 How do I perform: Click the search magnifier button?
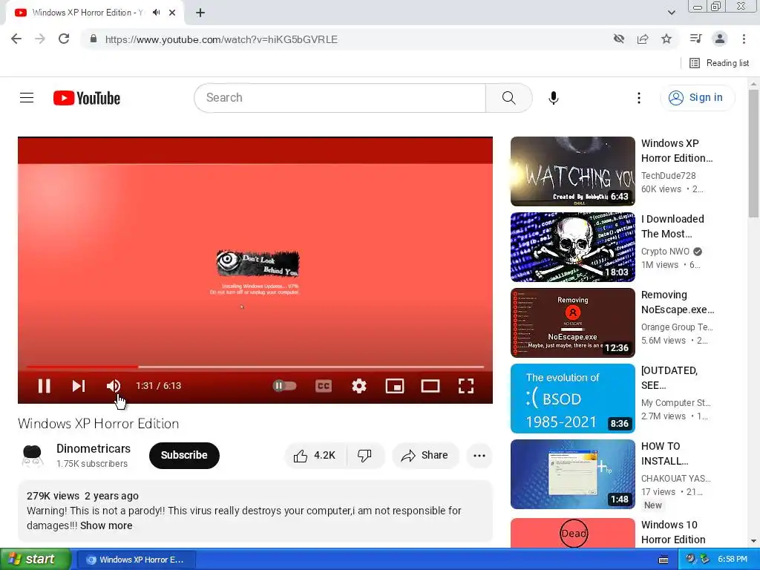tap(509, 98)
